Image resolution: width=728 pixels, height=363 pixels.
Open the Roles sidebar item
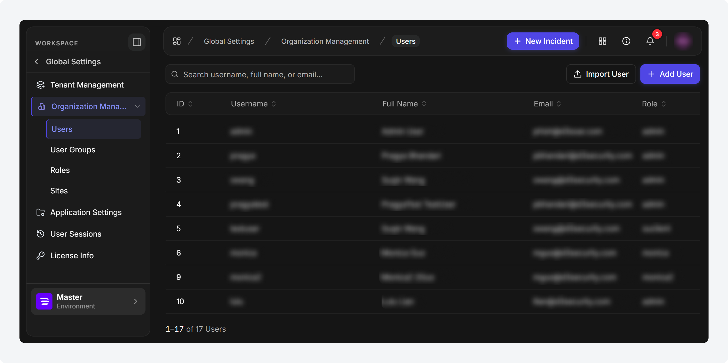pos(60,170)
